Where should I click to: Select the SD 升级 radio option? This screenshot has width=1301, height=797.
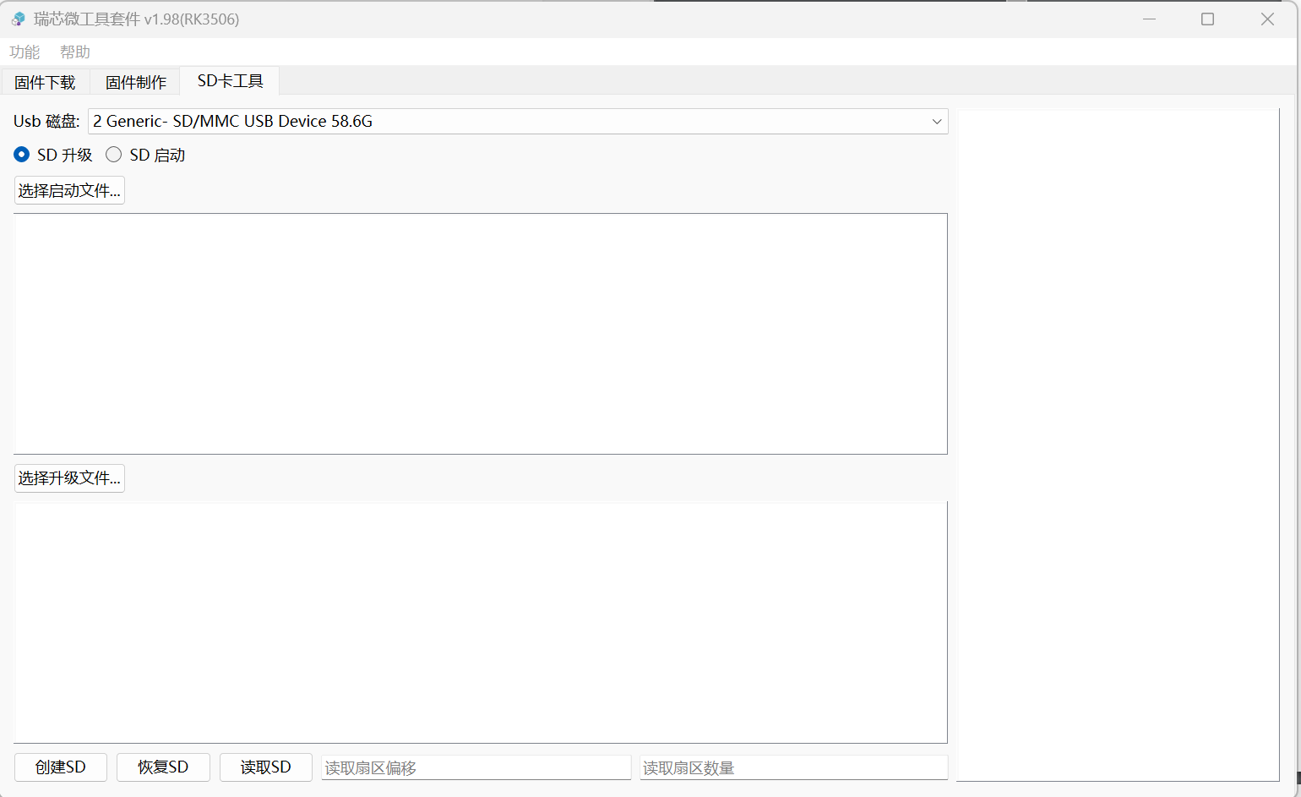click(x=53, y=155)
